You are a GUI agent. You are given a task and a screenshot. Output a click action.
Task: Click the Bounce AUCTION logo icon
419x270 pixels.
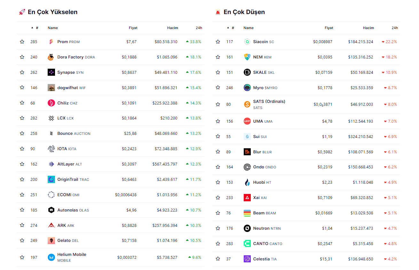point(51,134)
